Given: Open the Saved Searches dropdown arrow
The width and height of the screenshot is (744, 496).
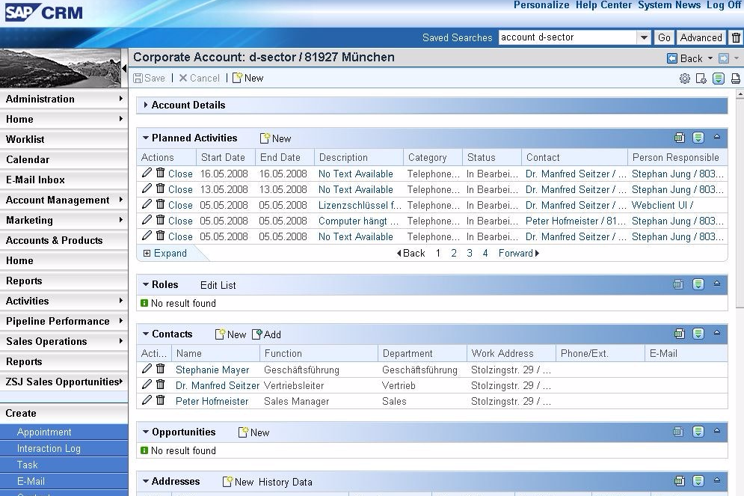Looking at the screenshot, I should point(644,37).
